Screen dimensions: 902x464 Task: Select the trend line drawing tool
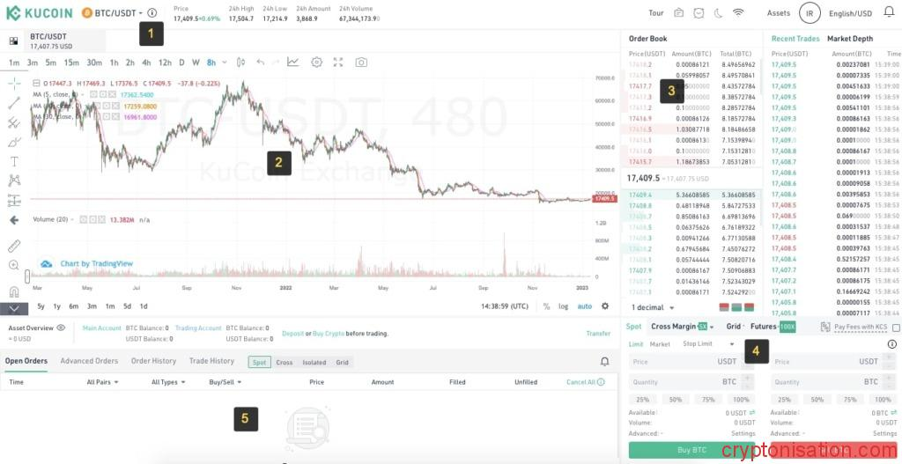(x=14, y=103)
